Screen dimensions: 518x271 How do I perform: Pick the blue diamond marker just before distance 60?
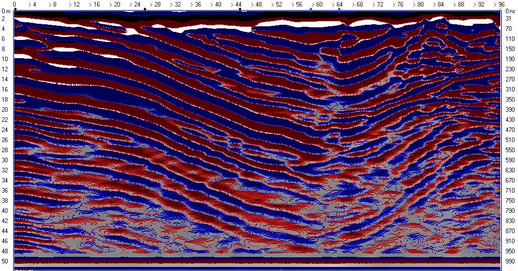pyautogui.click(x=311, y=10)
